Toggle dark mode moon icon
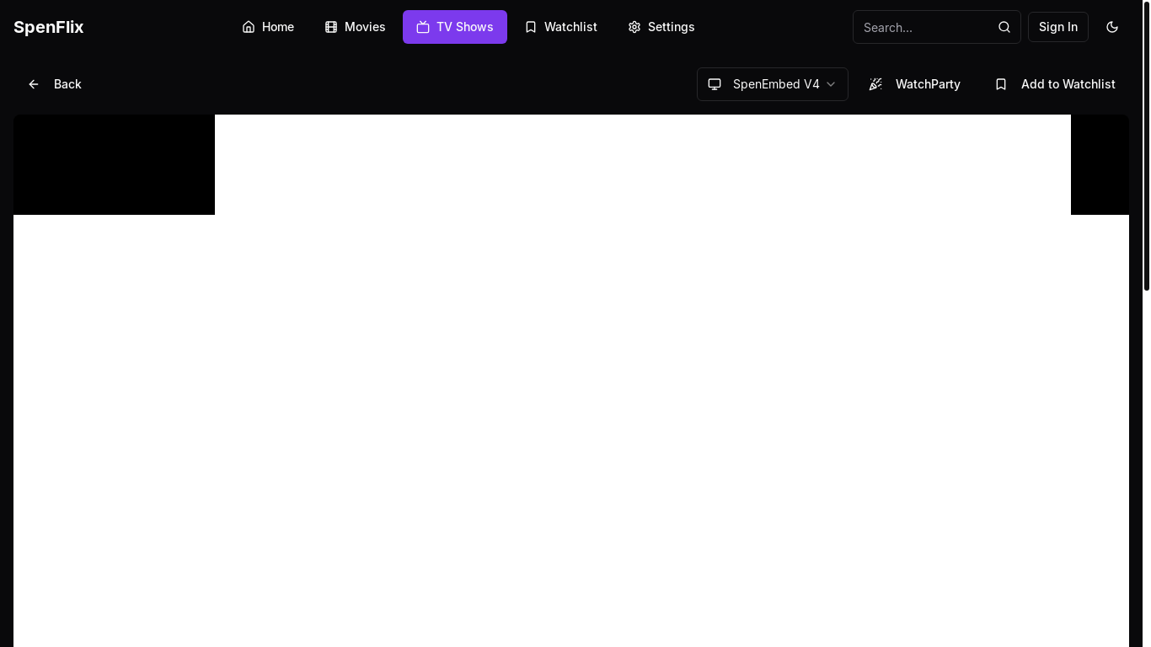This screenshot has width=1151, height=647. tap(1112, 27)
